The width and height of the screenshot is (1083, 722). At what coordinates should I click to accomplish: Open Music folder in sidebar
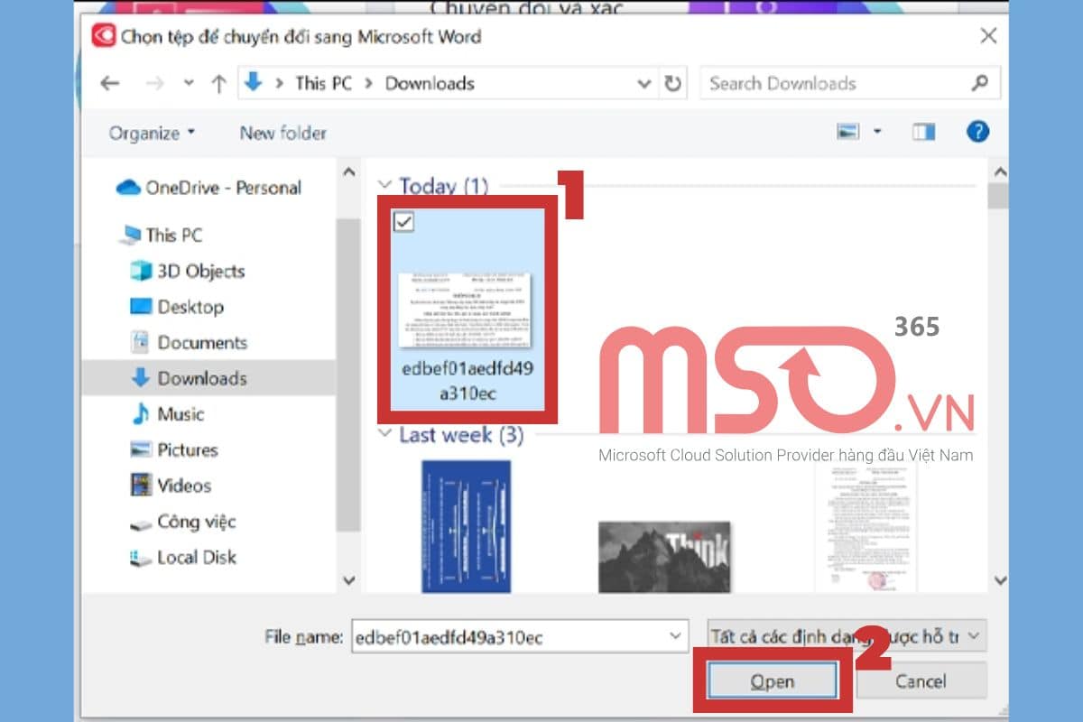(x=168, y=414)
